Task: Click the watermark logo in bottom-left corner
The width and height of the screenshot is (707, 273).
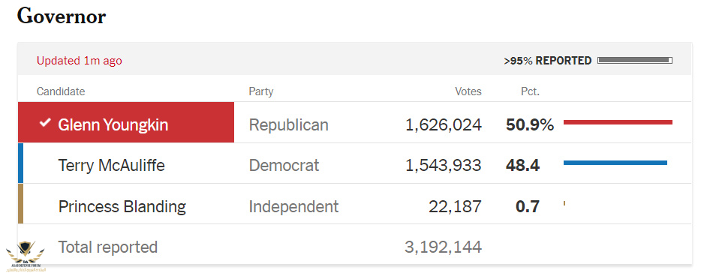Action: point(25,256)
